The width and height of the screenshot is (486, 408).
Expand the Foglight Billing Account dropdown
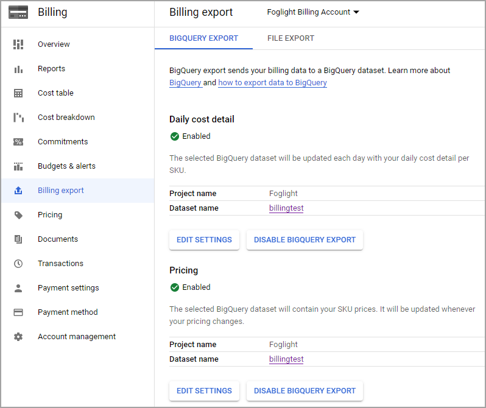[x=313, y=12]
